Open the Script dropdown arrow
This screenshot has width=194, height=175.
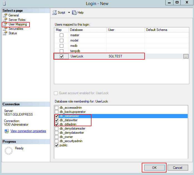point(69,13)
